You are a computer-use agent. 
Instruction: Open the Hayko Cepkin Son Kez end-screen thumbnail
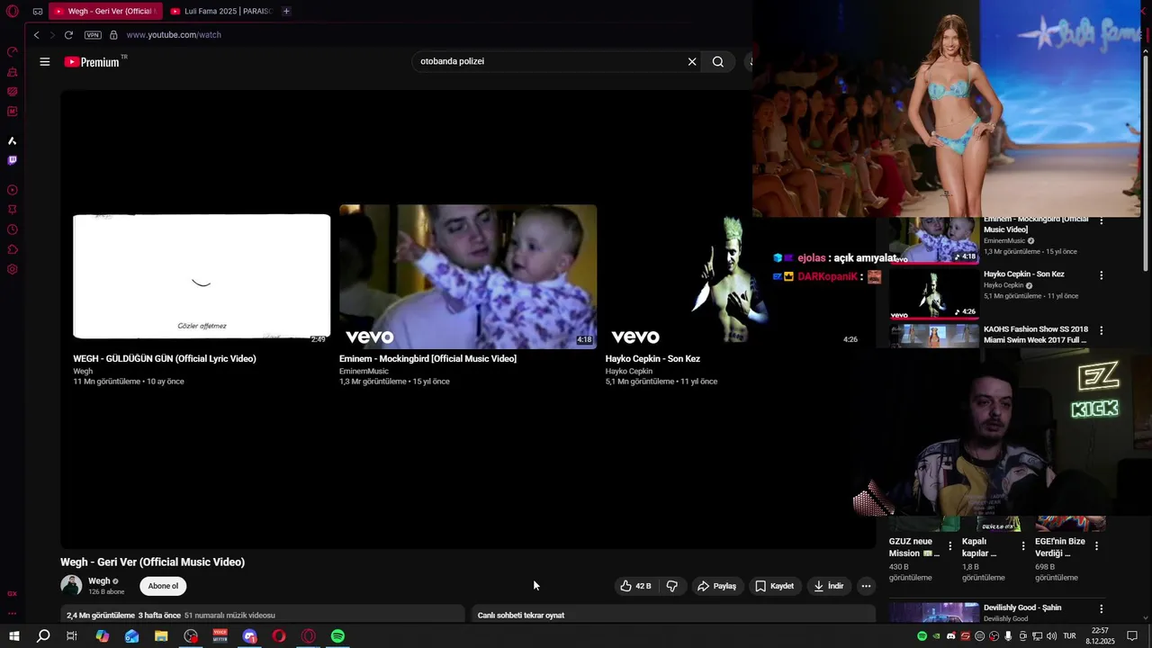point(733,276)
